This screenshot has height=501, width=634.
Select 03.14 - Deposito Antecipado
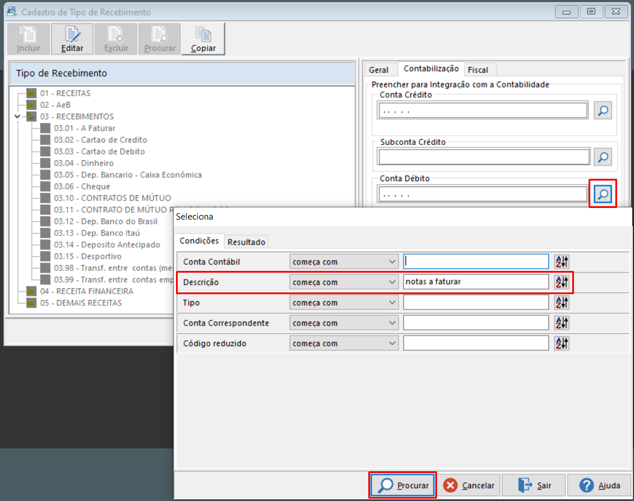(x=107, y=245)
